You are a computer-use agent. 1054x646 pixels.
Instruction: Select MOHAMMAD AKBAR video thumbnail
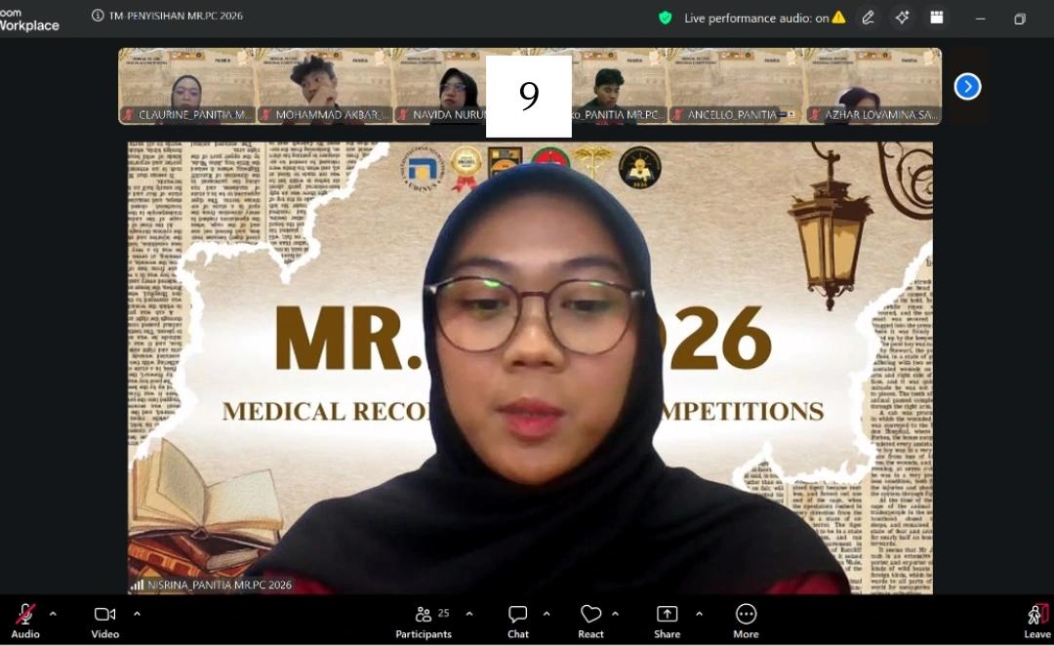point(324,86)
